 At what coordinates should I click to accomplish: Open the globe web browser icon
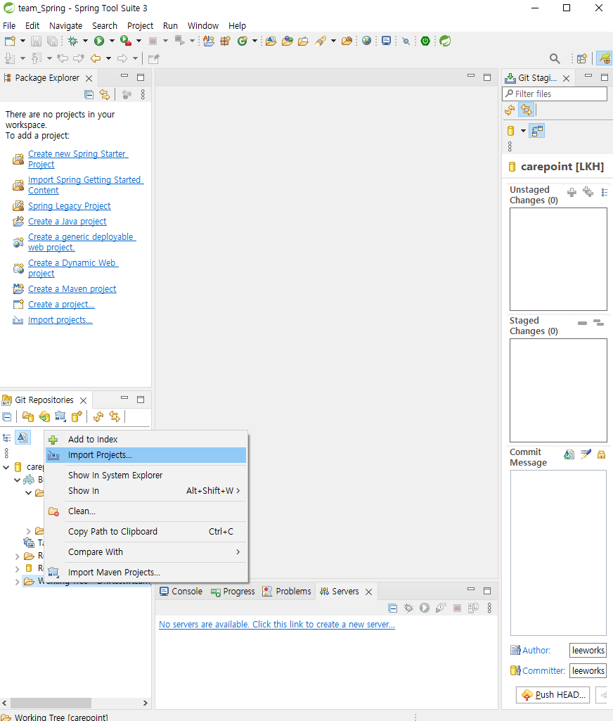[x=366, y=41]
